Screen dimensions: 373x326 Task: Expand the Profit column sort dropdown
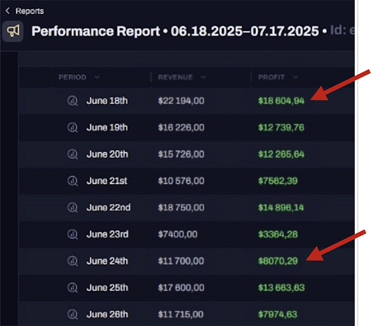(295, 77)
